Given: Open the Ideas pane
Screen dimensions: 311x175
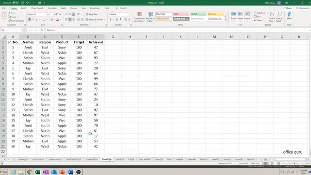Looking at the screenshot, I should (x=289, y=16).
